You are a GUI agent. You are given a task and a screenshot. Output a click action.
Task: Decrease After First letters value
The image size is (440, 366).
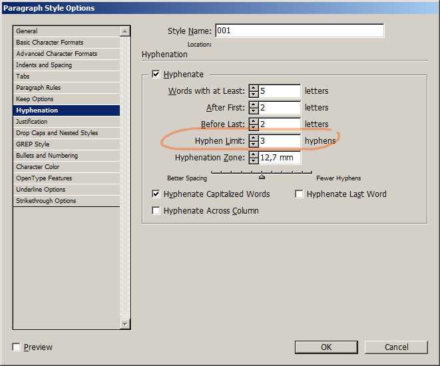(254, 110)
